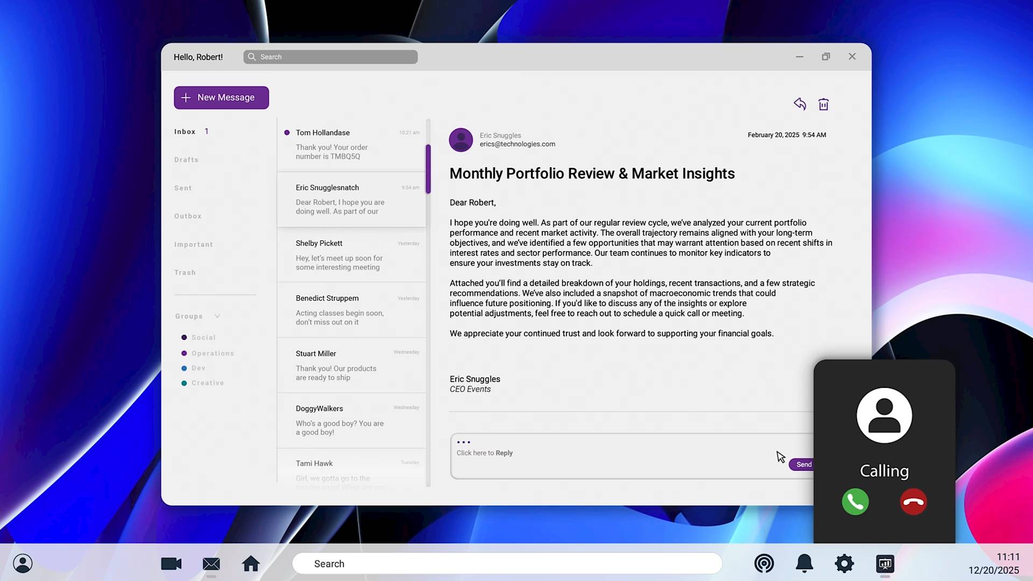Click the home icon in taskbar
The width and height of the screenshot is (1033, 581).
click(251, 563)
